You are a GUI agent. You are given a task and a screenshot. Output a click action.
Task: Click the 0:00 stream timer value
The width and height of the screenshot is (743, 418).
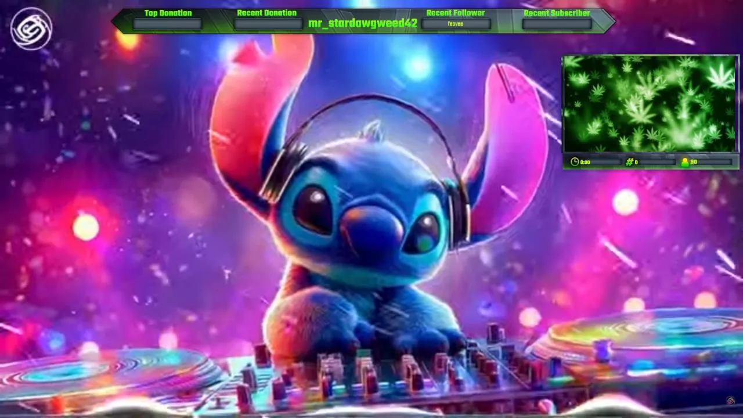point(585,163)
